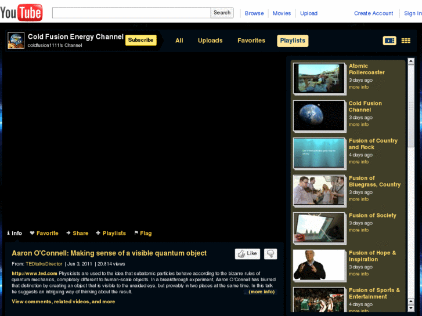Open the Atomic Rollercoaster playlist thumbnail
This screenshot has height=316, width=422.
click(319, 78)
